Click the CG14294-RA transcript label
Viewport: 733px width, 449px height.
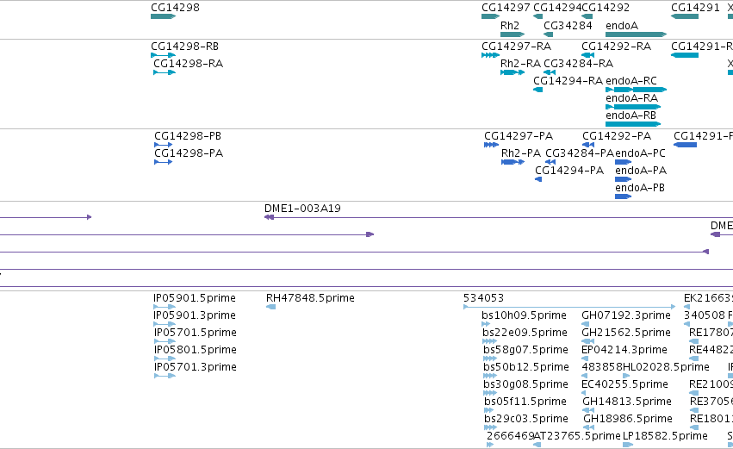pyautogui.click(x=568, y=81)
